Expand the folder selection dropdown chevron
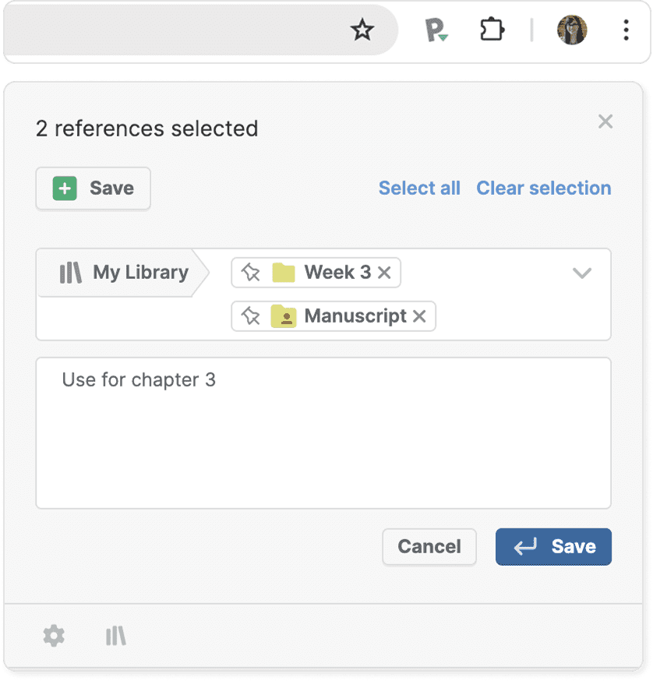The image size is (653, 681). coord(582,273)
